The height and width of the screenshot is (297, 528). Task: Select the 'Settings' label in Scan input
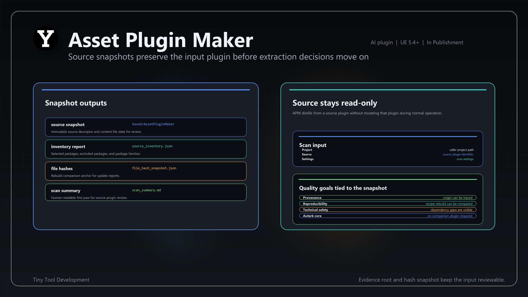pos(308,159)
